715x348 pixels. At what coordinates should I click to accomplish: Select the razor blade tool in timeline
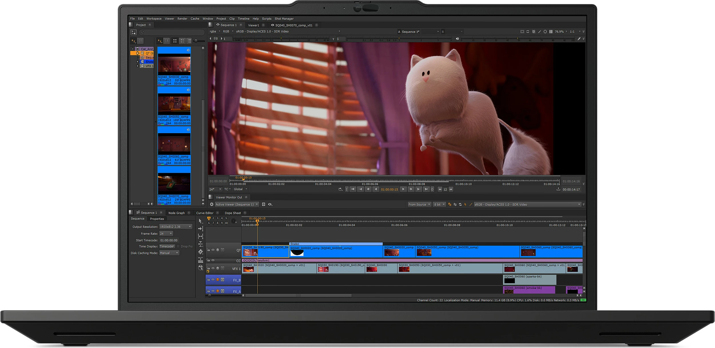click(x=200, y=252)
